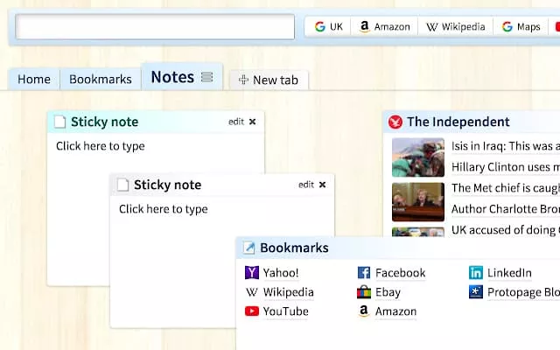This screenshot has width=560, height=350.
Task: Open the Ebay bookmark
Action: click(388, 292)
